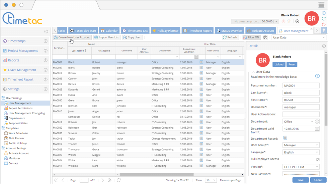Click the lightbulb tips icon
The image size is (328, 184).
tap(324, 30)
